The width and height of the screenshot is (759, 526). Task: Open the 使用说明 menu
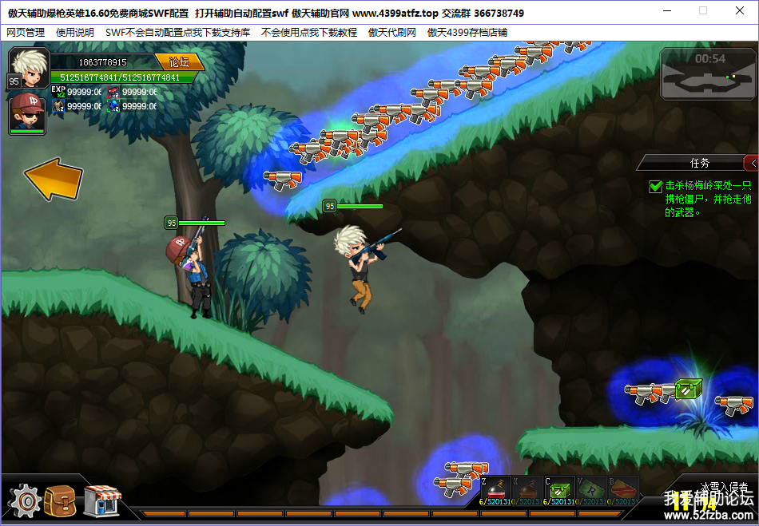(x=75, y=33)
